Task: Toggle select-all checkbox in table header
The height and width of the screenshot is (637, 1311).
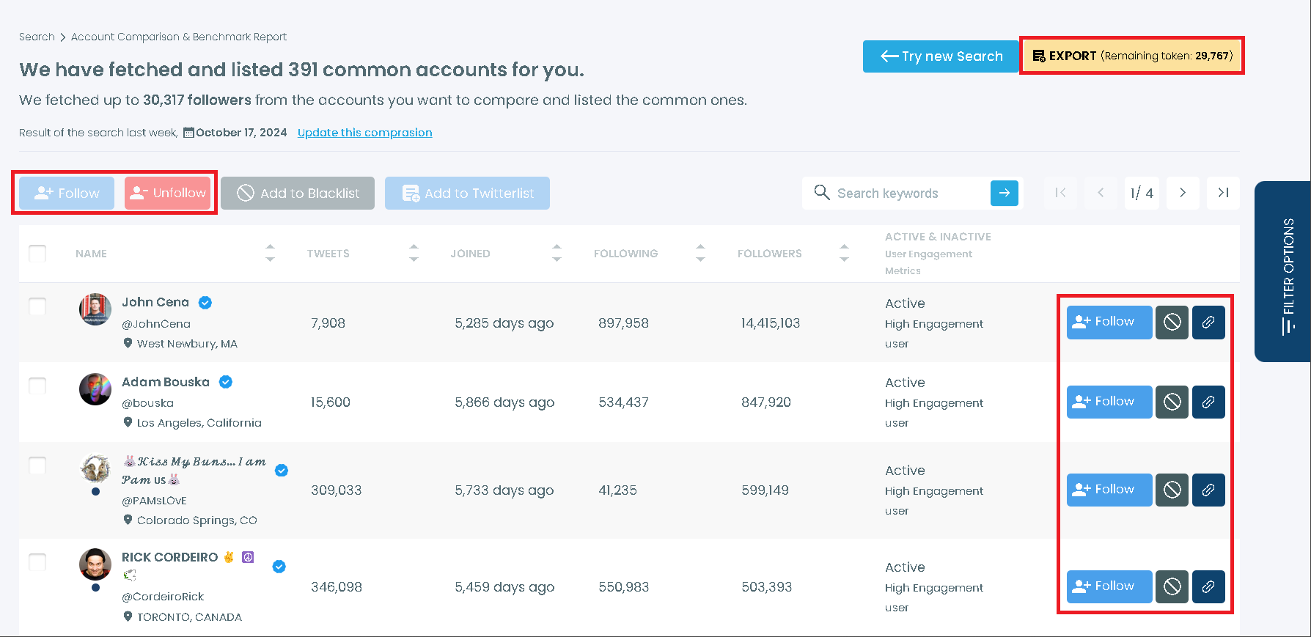Action: [x=37, y=254]
